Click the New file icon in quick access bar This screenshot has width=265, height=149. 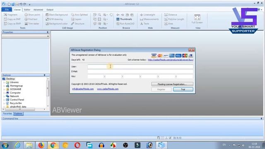[x=9, y=4]
